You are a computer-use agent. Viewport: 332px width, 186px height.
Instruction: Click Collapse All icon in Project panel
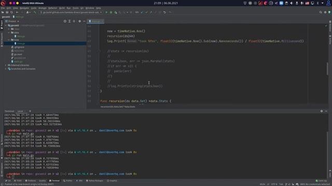point(74,21)
